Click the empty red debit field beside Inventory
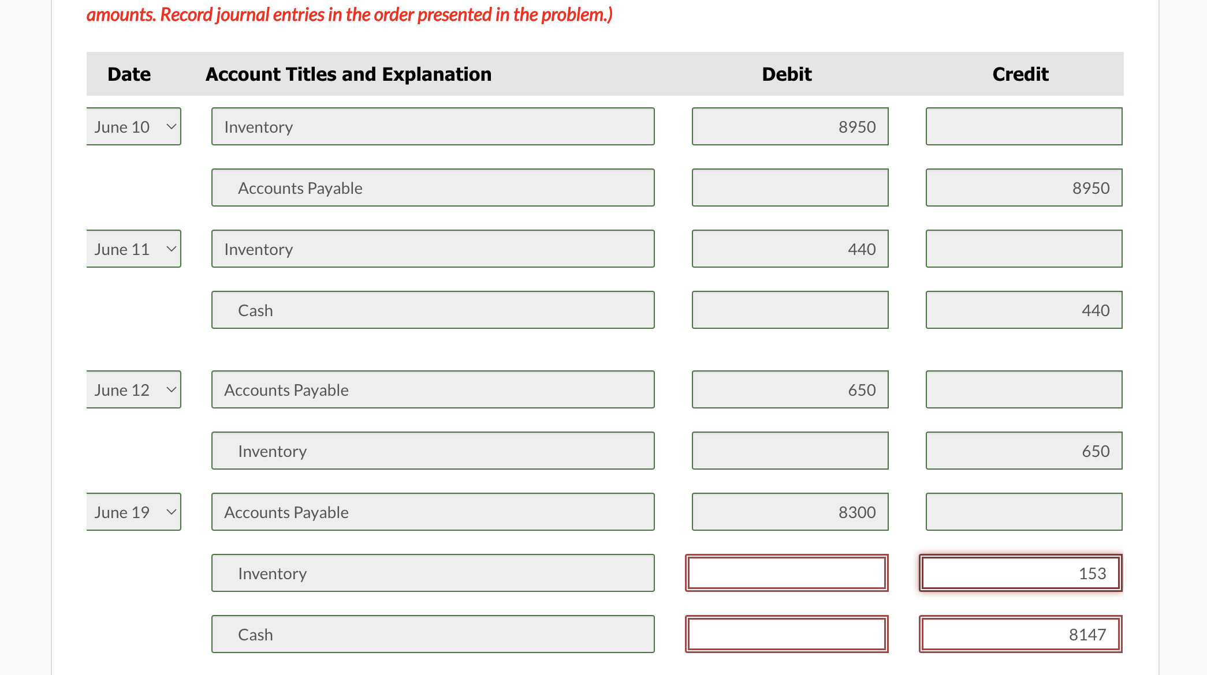Image resolution: width=1207 pixels, height=675 pixels. [786, 573]
